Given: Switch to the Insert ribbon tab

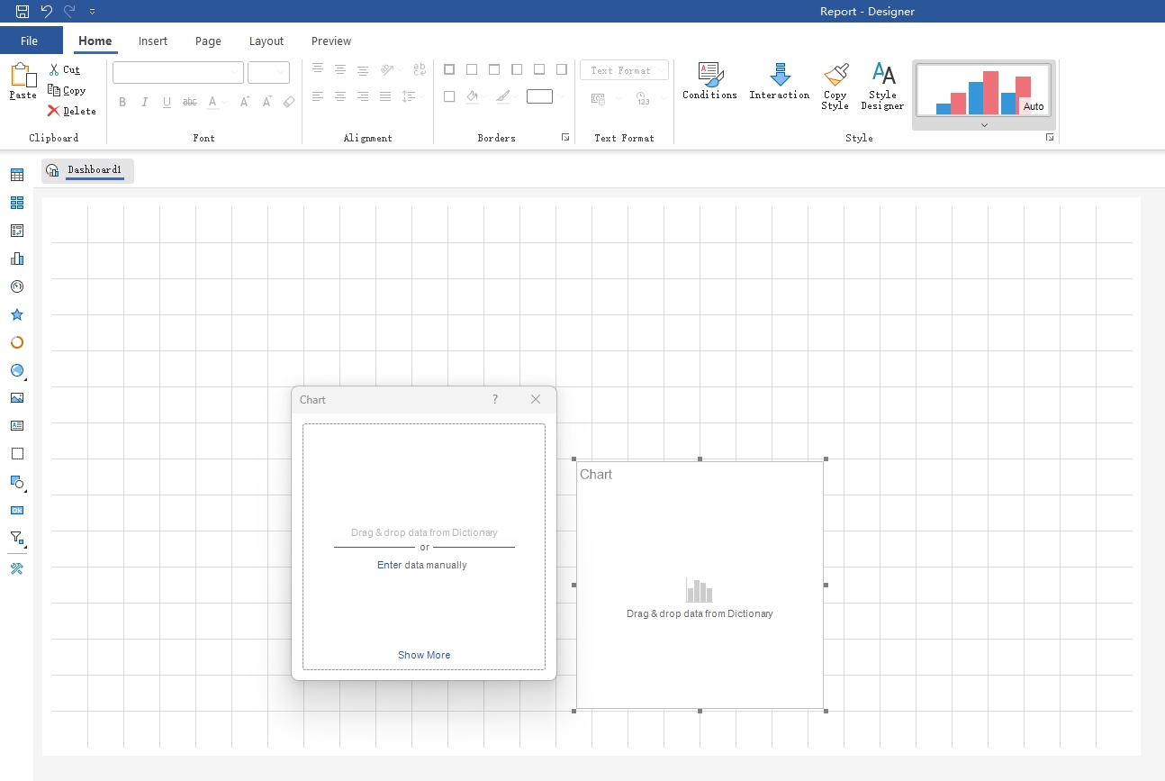Looking at the screenshot, I should 153,41.
